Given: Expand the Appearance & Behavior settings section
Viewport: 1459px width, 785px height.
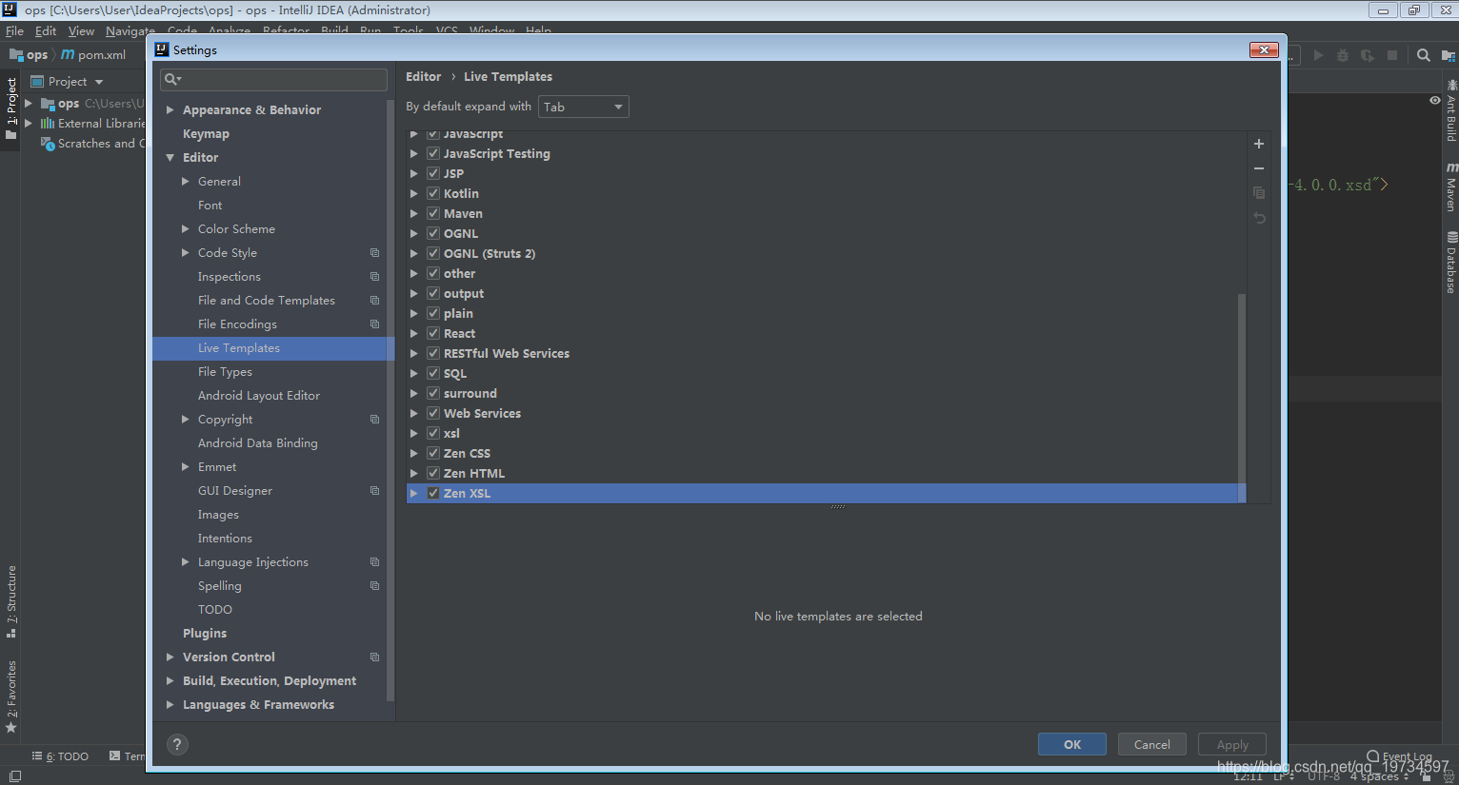Looking at the screenshot, I should point(170,110).
